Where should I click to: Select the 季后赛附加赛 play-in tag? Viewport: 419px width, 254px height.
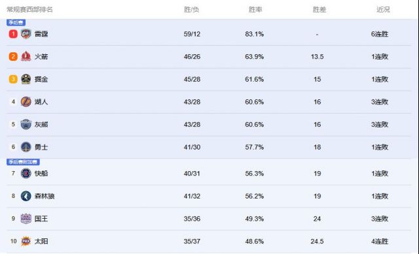24,162
